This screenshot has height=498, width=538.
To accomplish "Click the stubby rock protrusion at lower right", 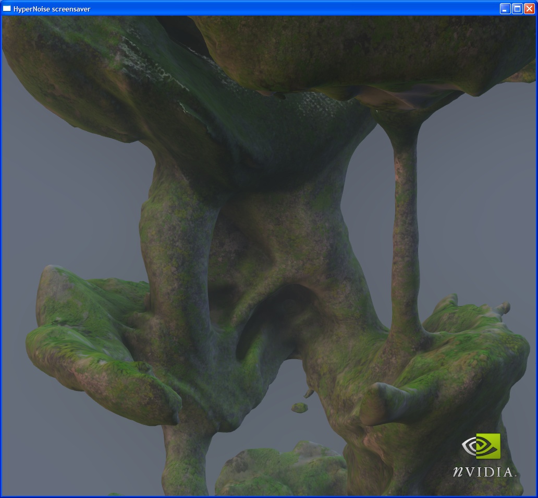I will pos(383,403).
